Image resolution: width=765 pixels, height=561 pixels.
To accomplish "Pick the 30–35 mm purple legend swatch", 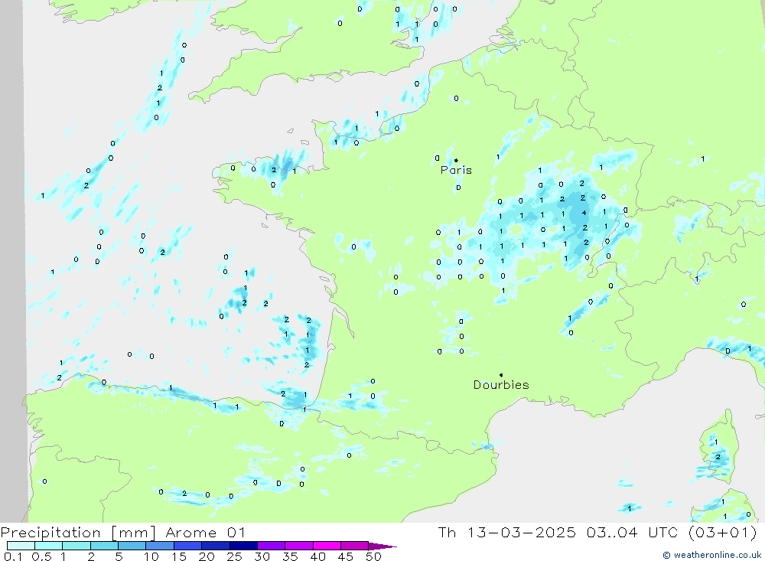I will point(271,546).
